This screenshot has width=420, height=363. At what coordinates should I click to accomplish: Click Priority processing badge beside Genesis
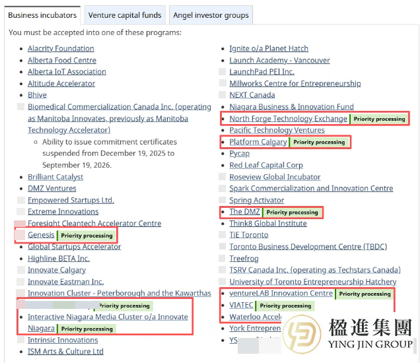pyautogui.click(x=87, y=236)
